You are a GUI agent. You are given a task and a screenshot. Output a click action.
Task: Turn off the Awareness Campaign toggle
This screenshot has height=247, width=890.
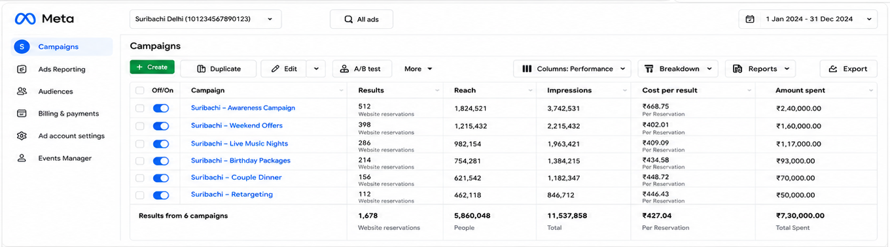tap(161, 108)
